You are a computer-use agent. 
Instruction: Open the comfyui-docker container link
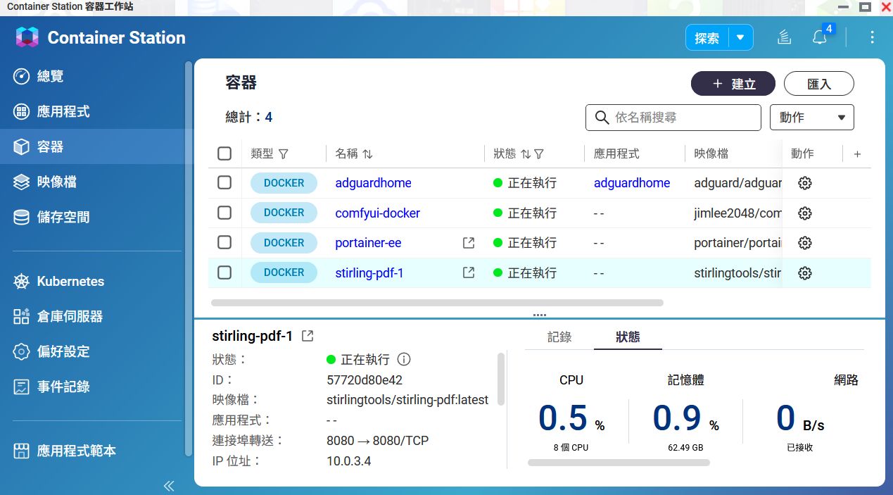pos(377,213)
